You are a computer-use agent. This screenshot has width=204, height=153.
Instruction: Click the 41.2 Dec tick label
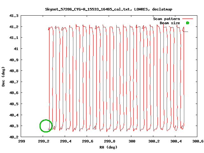click(x=14, y=27)
